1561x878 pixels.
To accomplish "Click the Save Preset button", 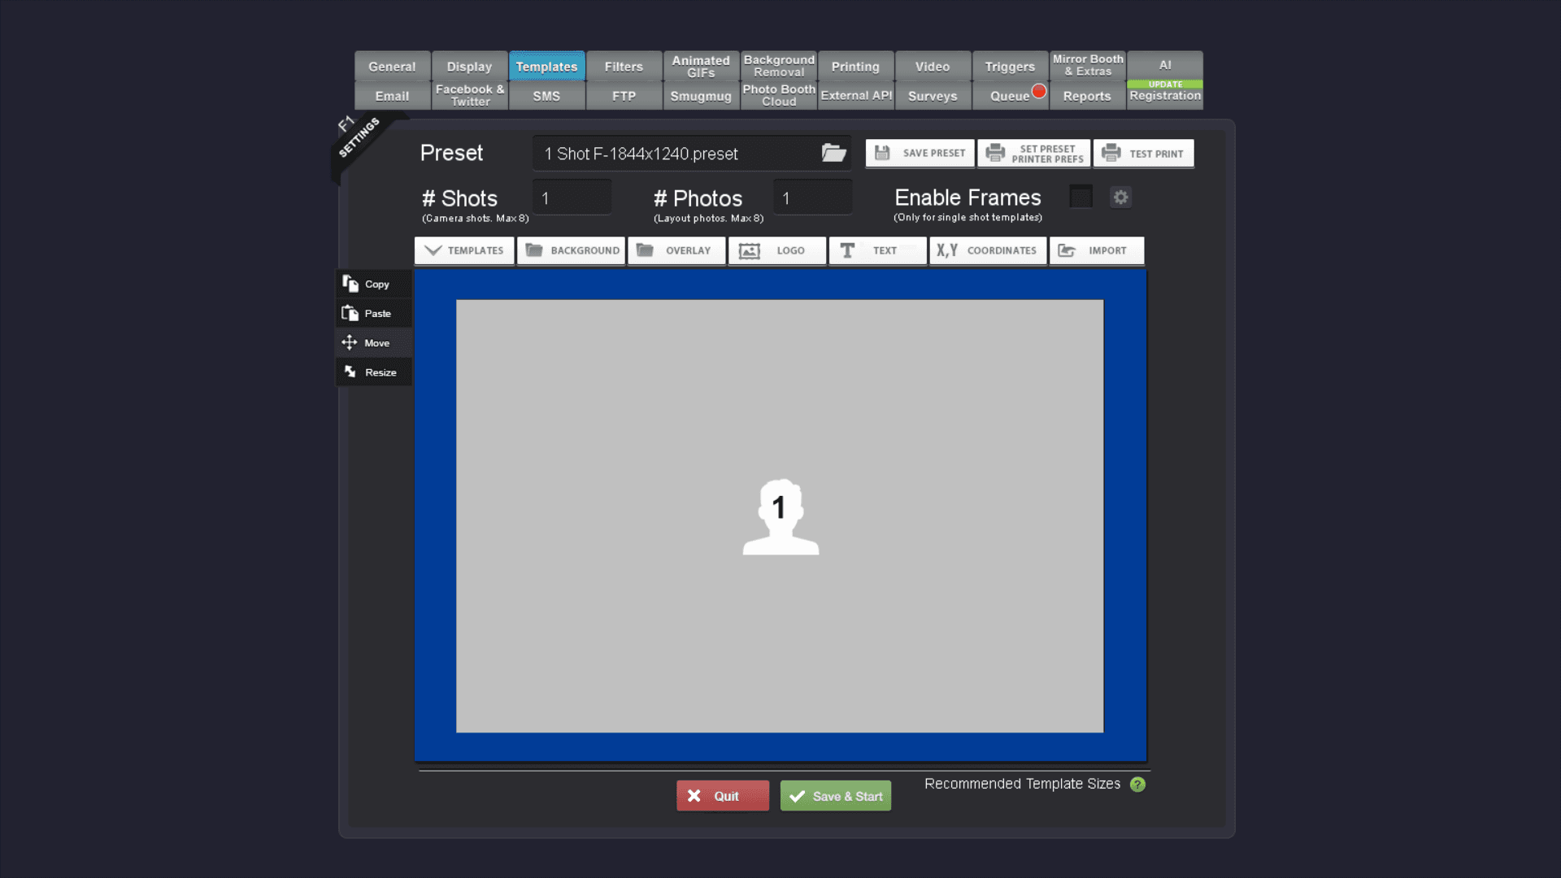I will click(x=920, y=153).
